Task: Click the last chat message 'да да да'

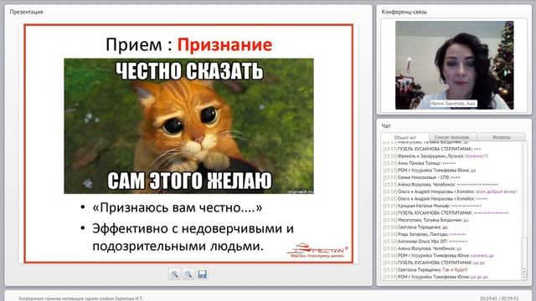Action: (x=435, y=277)
